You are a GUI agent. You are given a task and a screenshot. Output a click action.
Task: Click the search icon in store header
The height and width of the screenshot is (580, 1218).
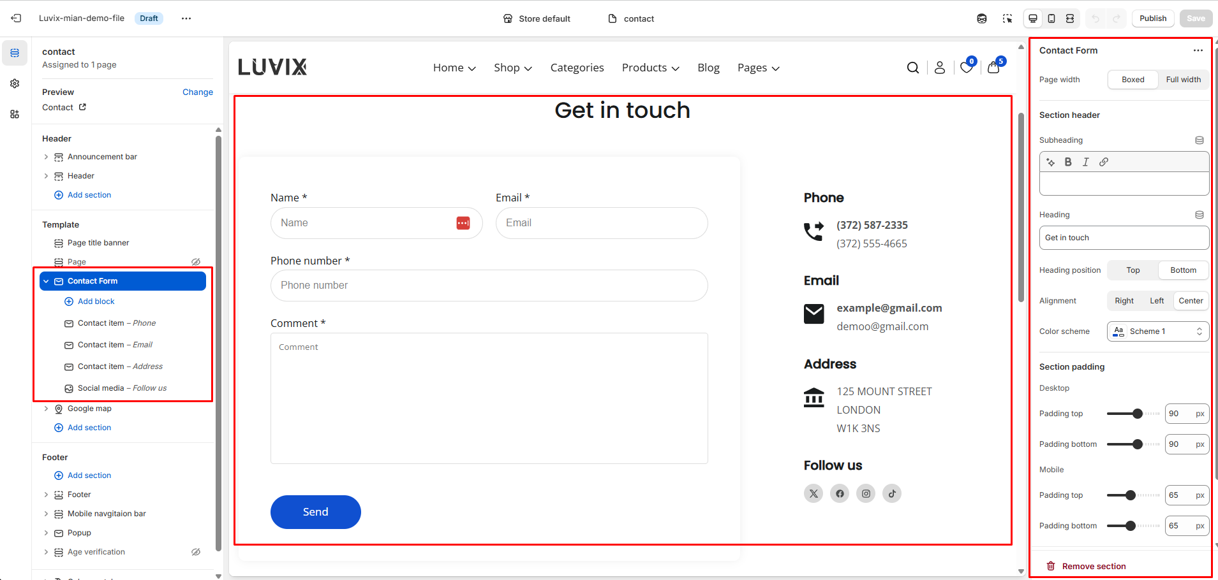tap(913, 68)
